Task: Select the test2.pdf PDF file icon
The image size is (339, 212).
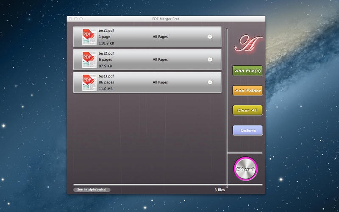Action: click(x=89, y=59)
